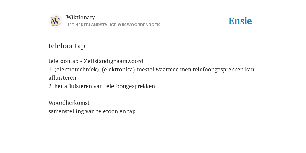
Task: Click the '(elektronica)' label
Action: [118, 69]
